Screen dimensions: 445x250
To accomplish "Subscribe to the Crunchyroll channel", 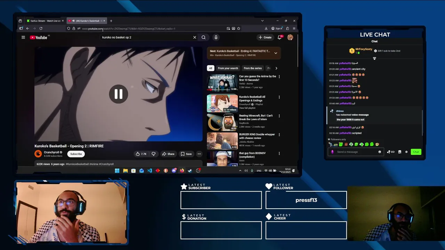I will (76, 154).
